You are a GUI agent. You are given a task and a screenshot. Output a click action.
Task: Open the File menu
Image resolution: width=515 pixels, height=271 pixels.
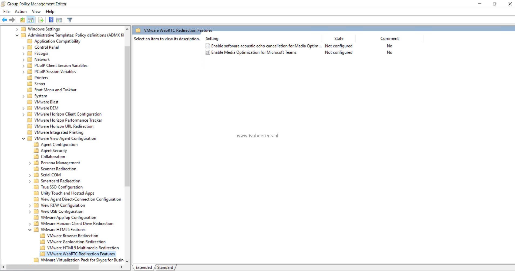(x=6, y=11)
